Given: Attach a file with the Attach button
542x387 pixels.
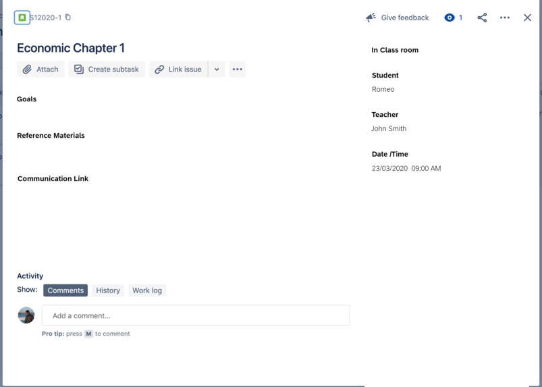Looking at the screenshot, I should coord(40,69).
